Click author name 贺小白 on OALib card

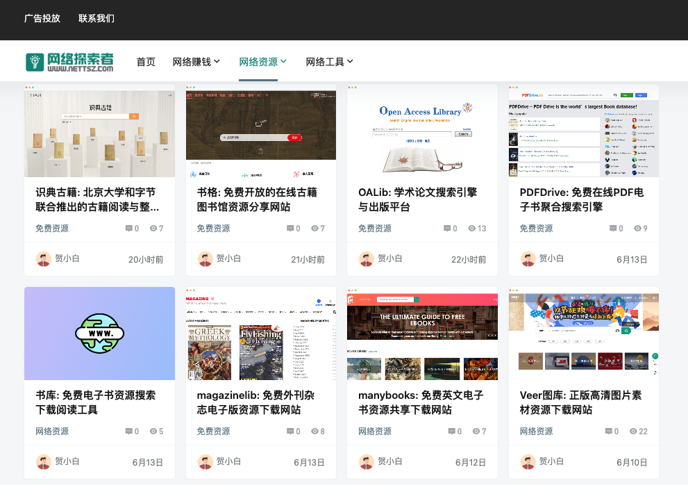(x=390, y=258)
